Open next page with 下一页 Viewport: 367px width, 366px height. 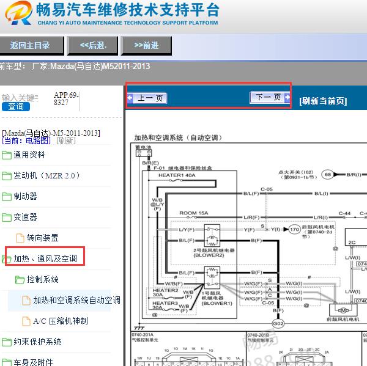(x=270, y=97)
